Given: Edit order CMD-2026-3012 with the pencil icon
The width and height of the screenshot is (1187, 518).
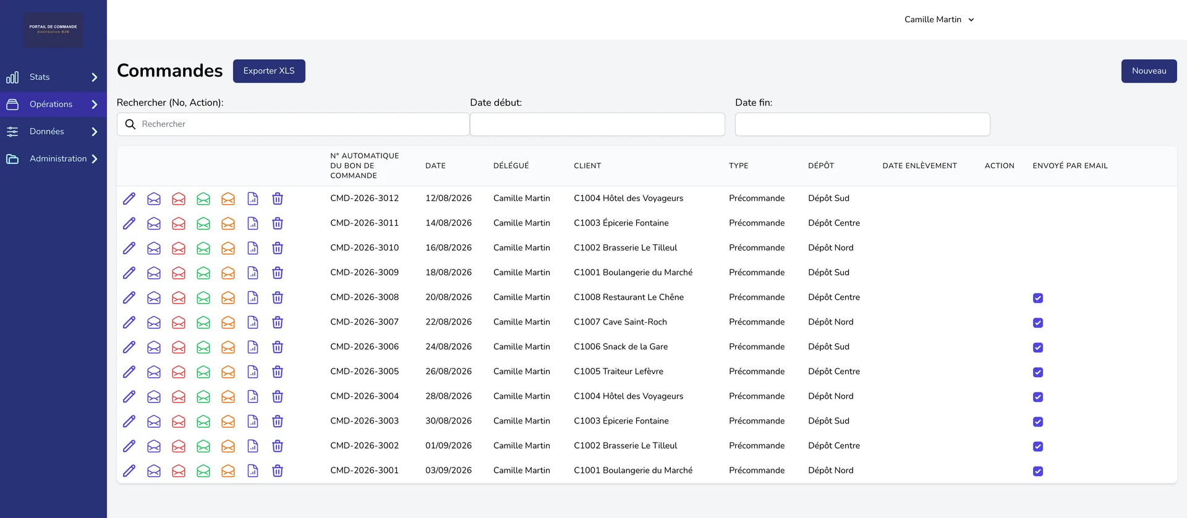Looking at the screenshot, I should pos(129,198).
